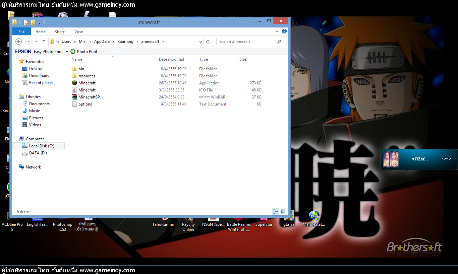The image size is (458, 274).
Task: Click Users in address breadcrumb
Action: tap(66, 42)
